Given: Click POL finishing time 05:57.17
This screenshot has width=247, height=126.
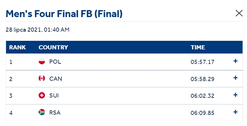Looking at the screenshot, I should [x=202, y=62].
